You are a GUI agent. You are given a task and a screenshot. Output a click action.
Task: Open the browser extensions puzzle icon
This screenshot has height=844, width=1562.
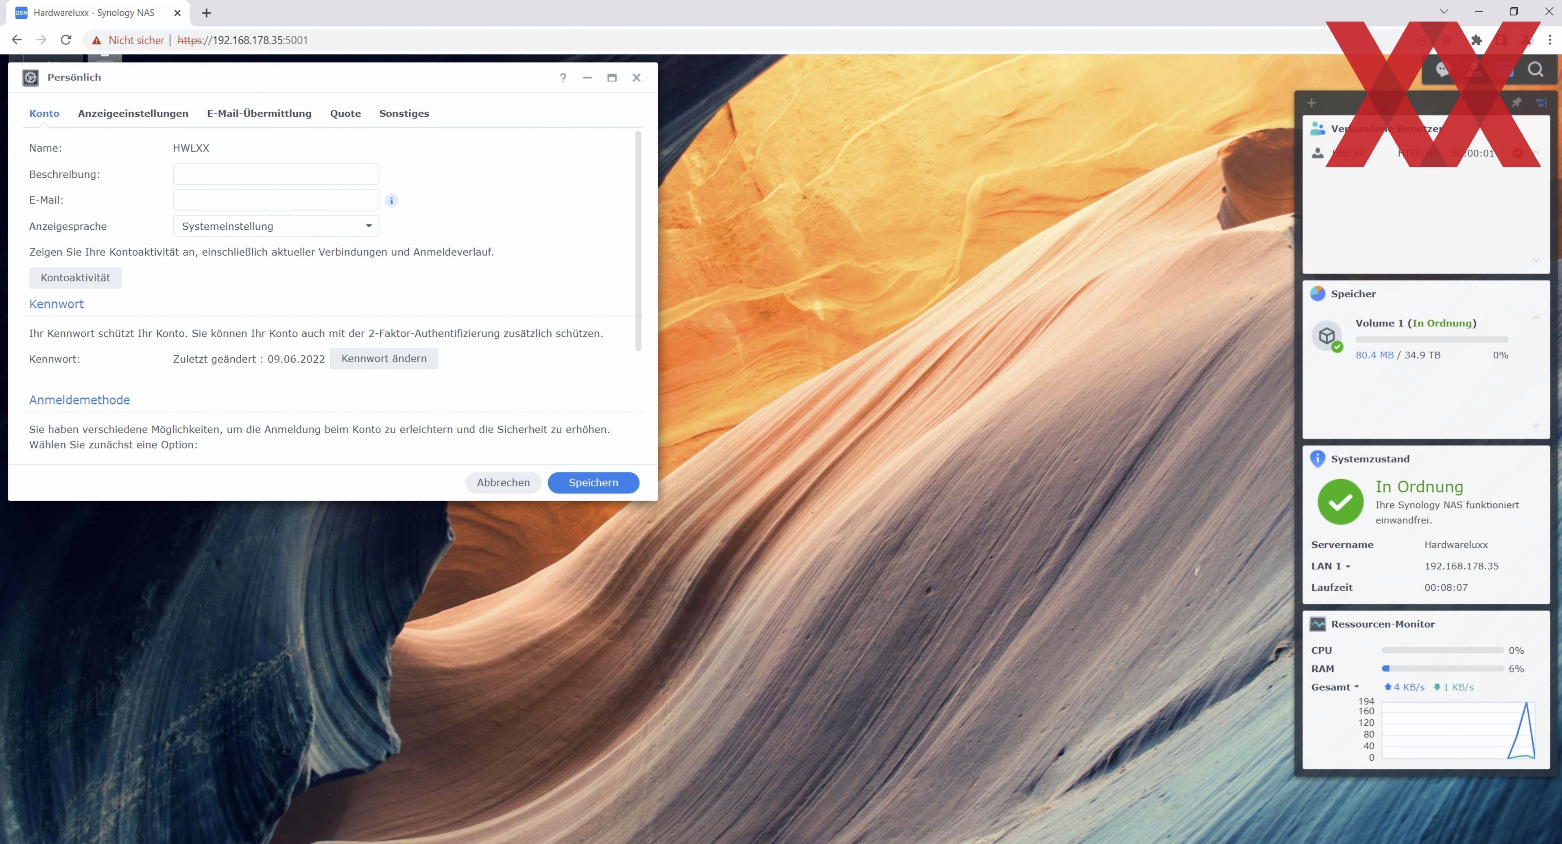pyautogui.click(x=1477, y=40)
